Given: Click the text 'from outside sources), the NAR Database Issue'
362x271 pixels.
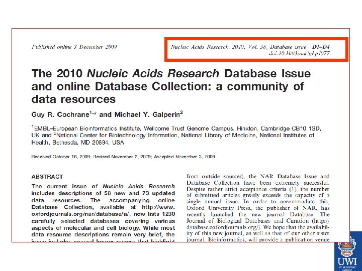Looking at the screenshot, I should (x=252, y=177).
